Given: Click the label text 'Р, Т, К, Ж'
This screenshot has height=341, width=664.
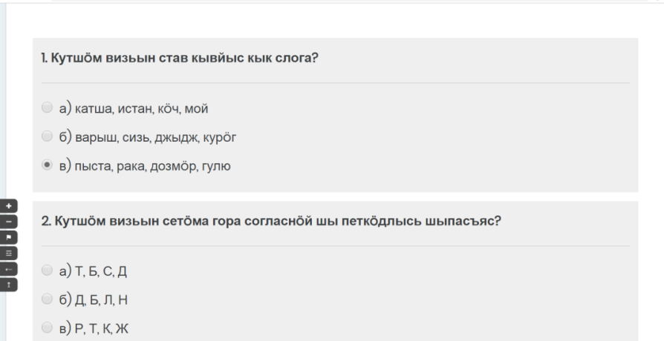Looking at the screenshot, I should (x=102, y=326).
